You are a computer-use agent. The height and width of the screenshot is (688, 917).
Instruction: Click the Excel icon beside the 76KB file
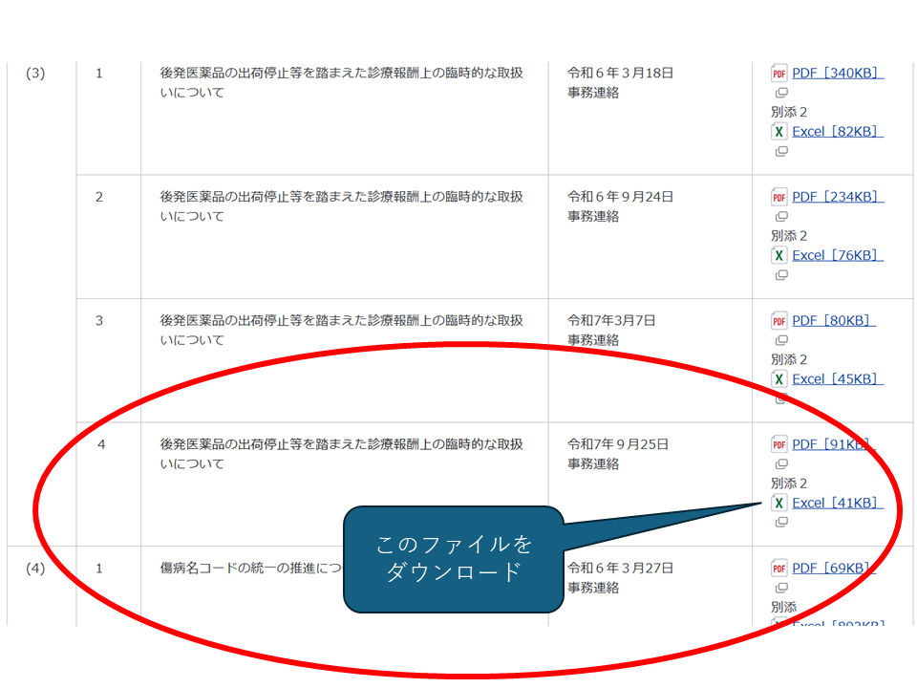click(x=778, y=255)
